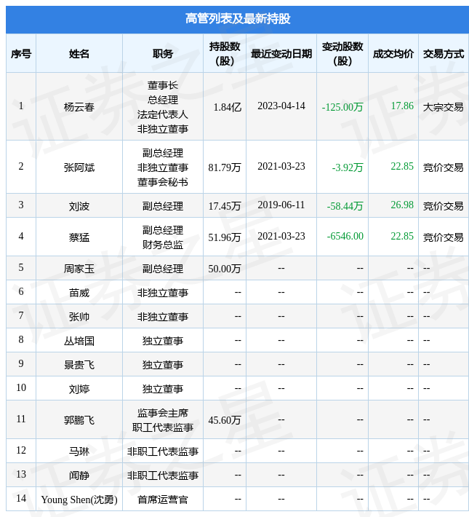
Task: Click the 姓名 column header
Action: pos(79,54)
